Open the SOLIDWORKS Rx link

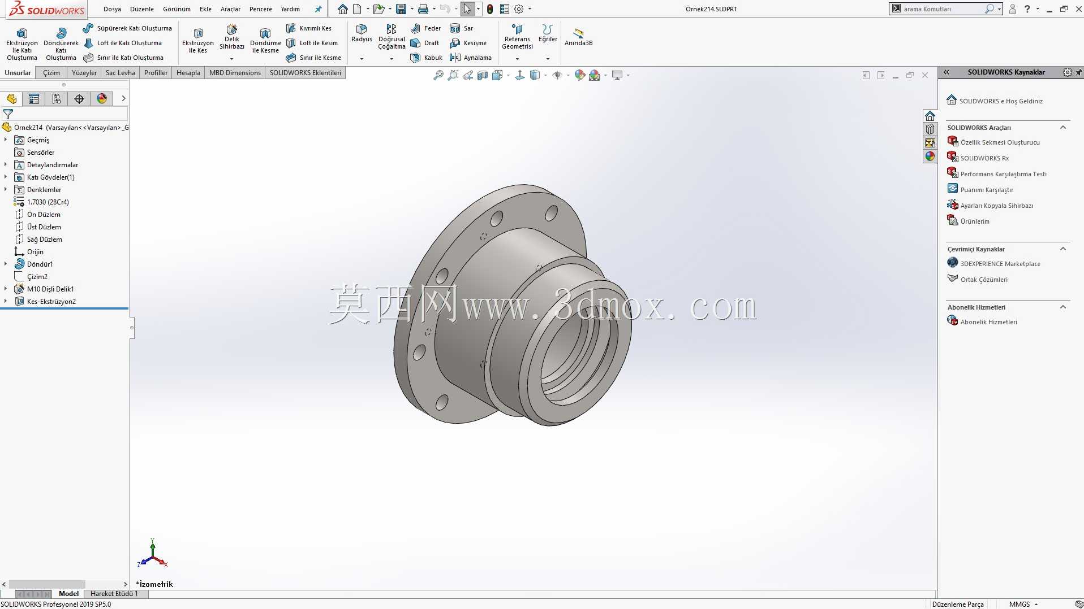(978, 158)
